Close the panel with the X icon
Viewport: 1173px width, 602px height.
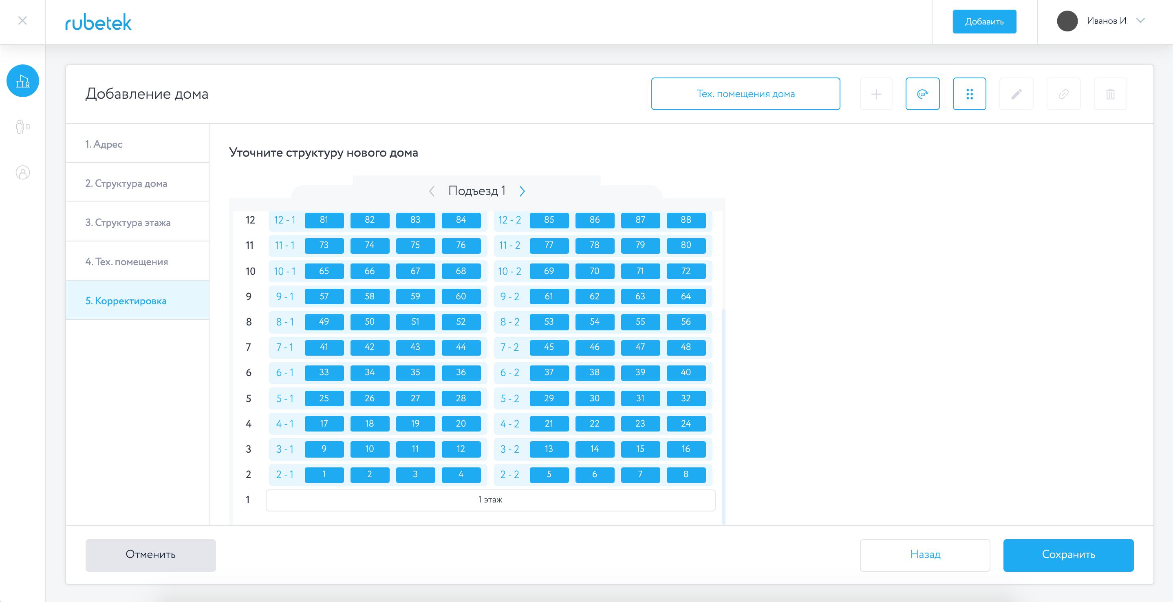[22, 20]
